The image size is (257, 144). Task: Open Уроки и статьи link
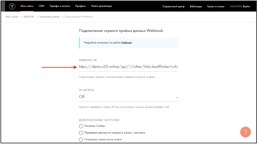point(216,6)
